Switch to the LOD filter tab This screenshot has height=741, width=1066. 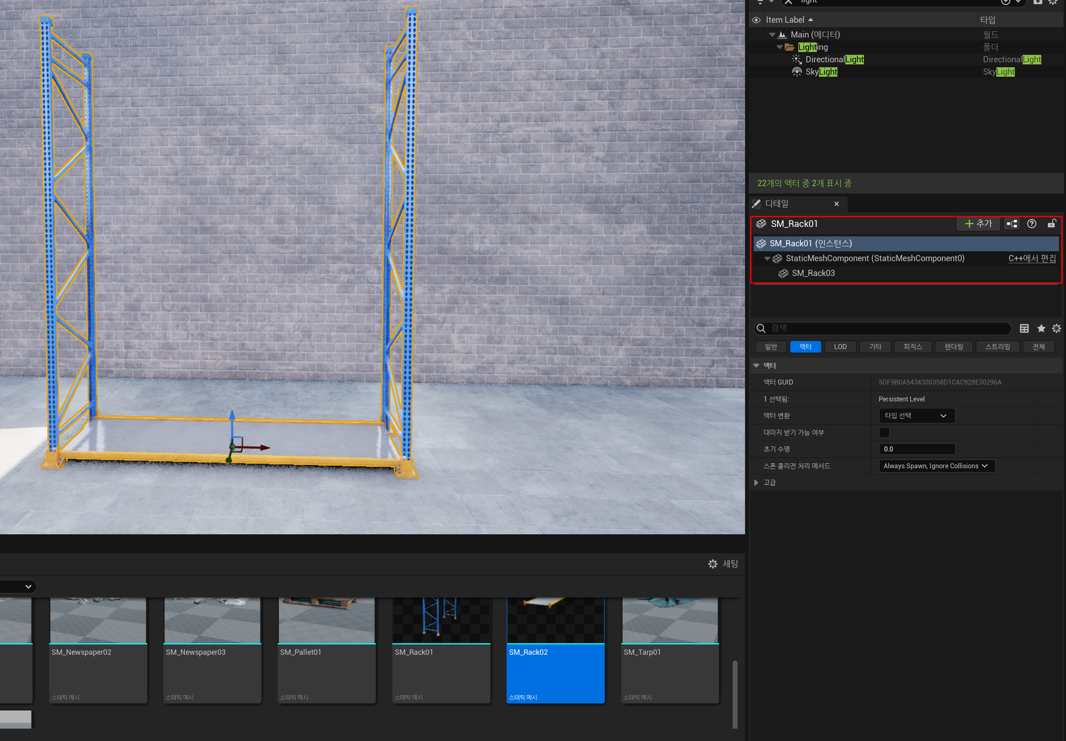point(840,347)
